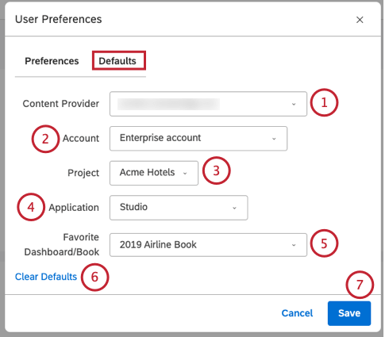Click the Application field label
Viewport: 389px width, 337px height.
point(74,208)
